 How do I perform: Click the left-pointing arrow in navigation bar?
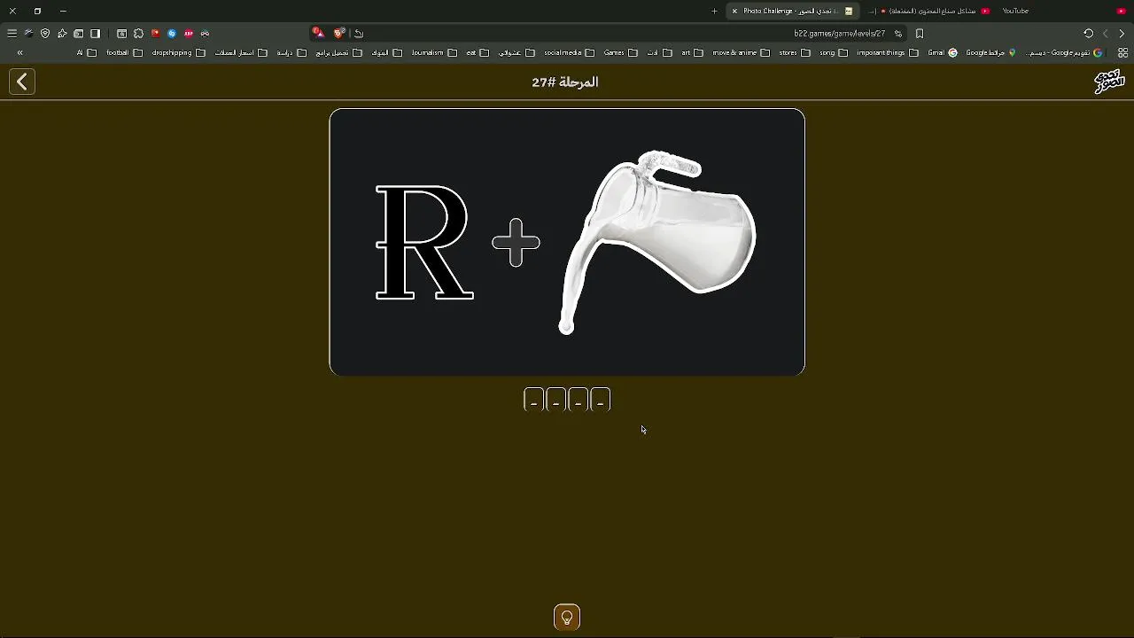(x=1105, y=34)
